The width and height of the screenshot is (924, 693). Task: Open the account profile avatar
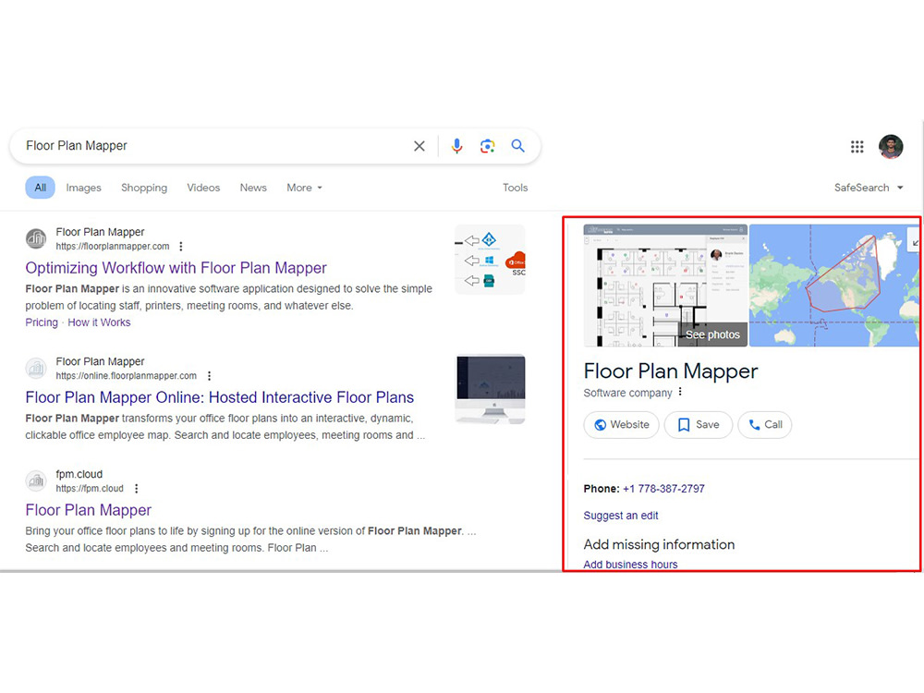tap(891, 147)
